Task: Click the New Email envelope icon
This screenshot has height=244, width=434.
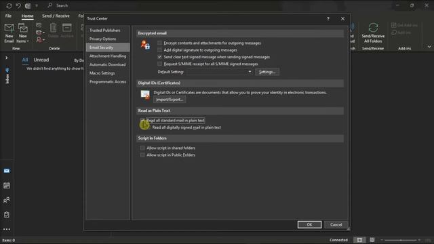Action: tap(9, 28)
